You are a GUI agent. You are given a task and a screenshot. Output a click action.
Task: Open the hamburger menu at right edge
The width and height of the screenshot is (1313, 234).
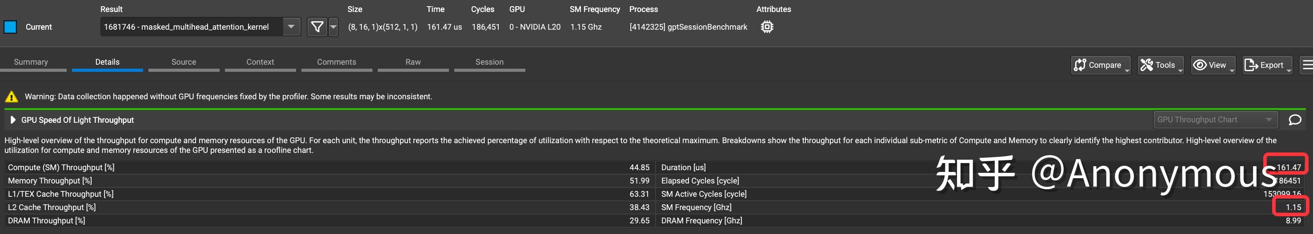point(1307,65)
